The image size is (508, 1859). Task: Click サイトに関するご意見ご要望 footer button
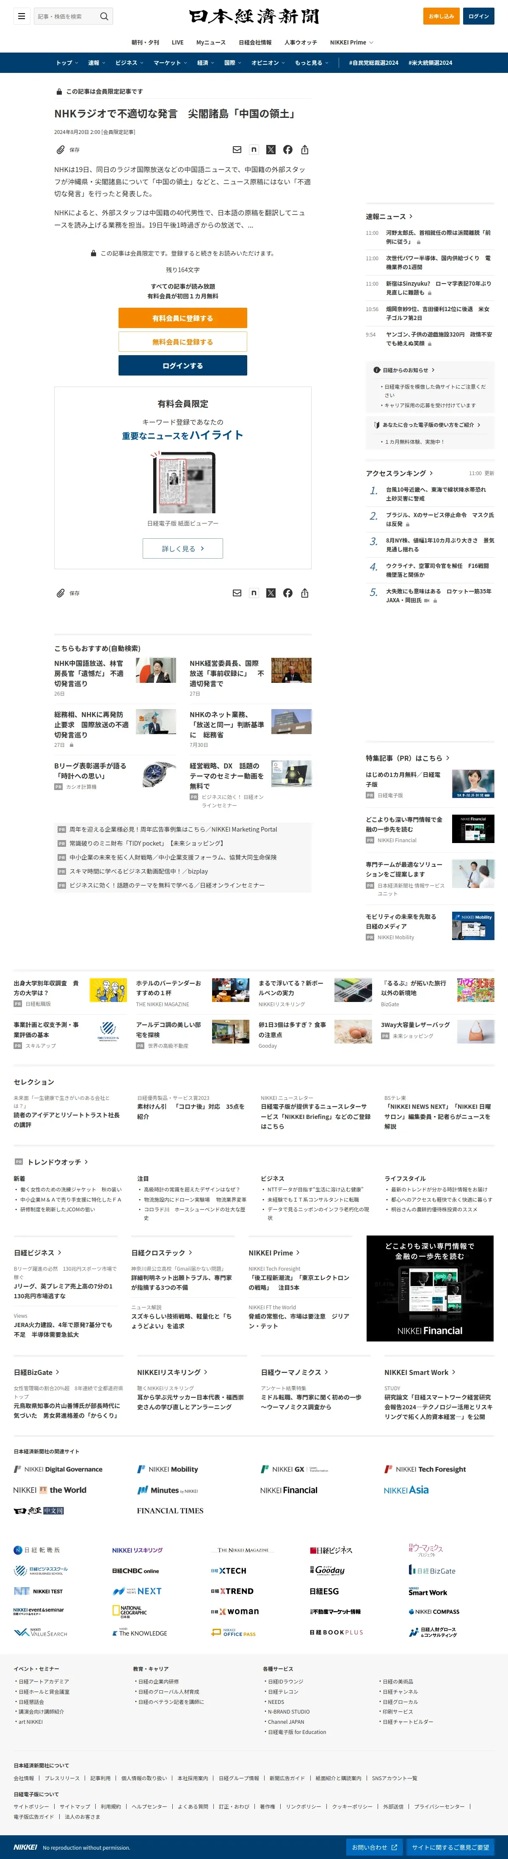[x=450, y=1848]
